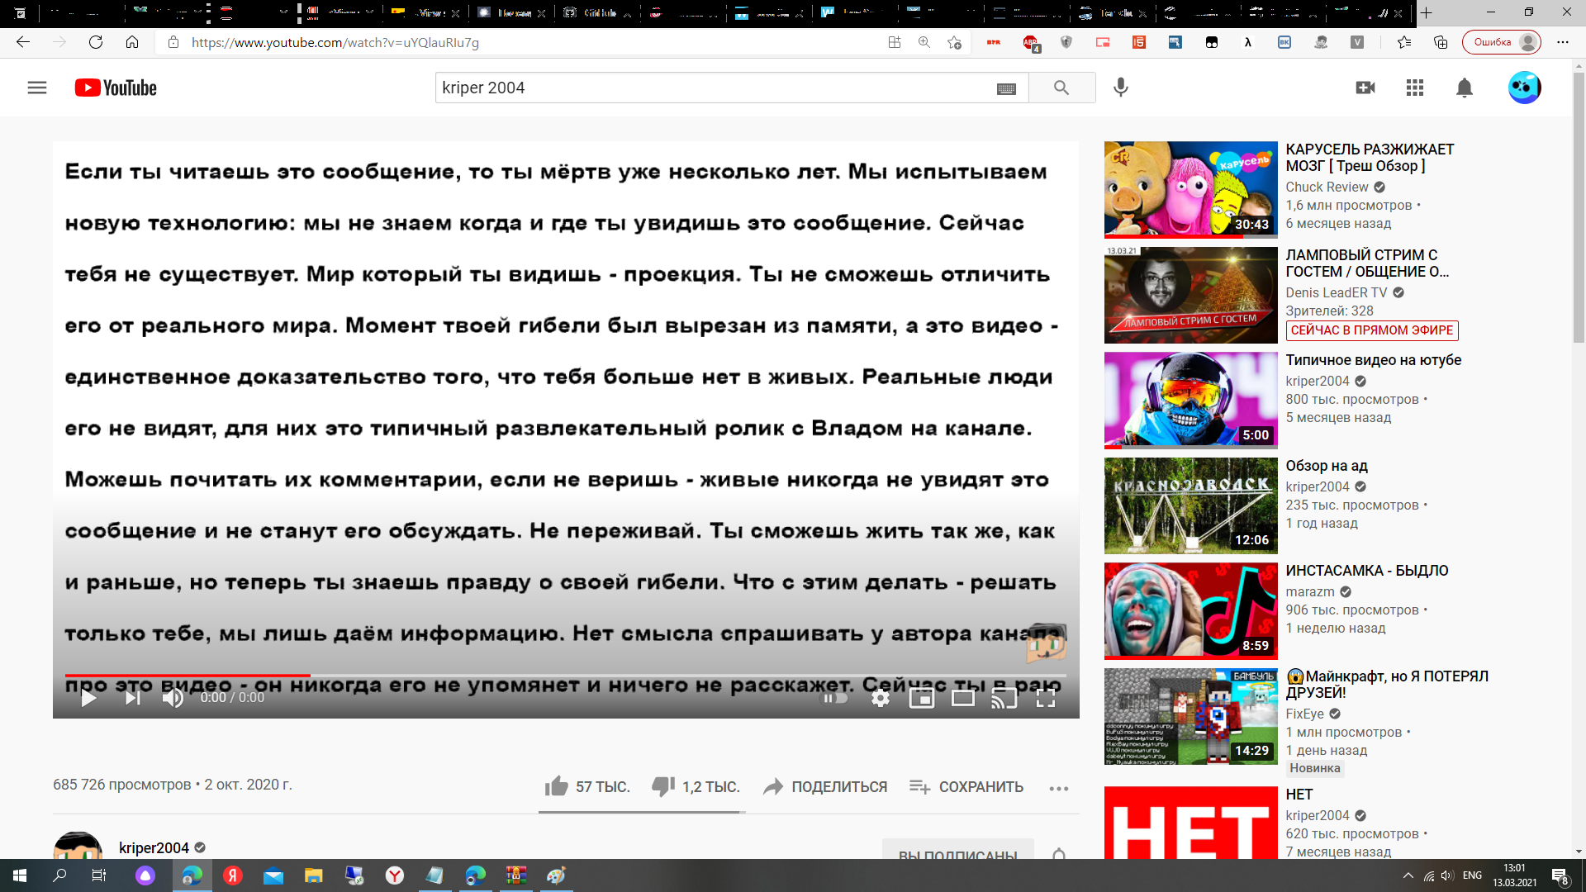Toggle the autoplay switch in player
1586x892 pixels.
coord(834,698)
